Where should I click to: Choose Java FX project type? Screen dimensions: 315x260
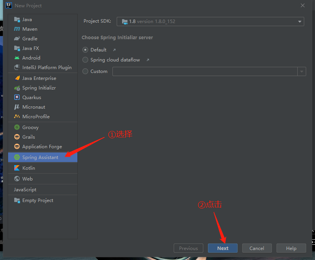[43, 48]
